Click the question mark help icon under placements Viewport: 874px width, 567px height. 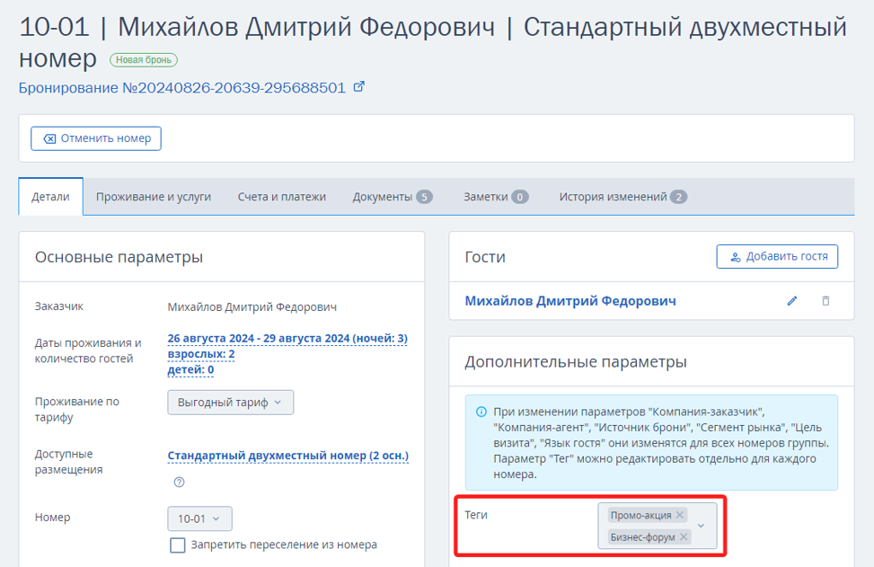point(179,483)
